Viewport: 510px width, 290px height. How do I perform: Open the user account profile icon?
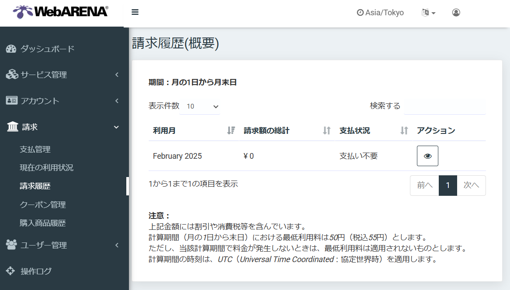(456, 13)
